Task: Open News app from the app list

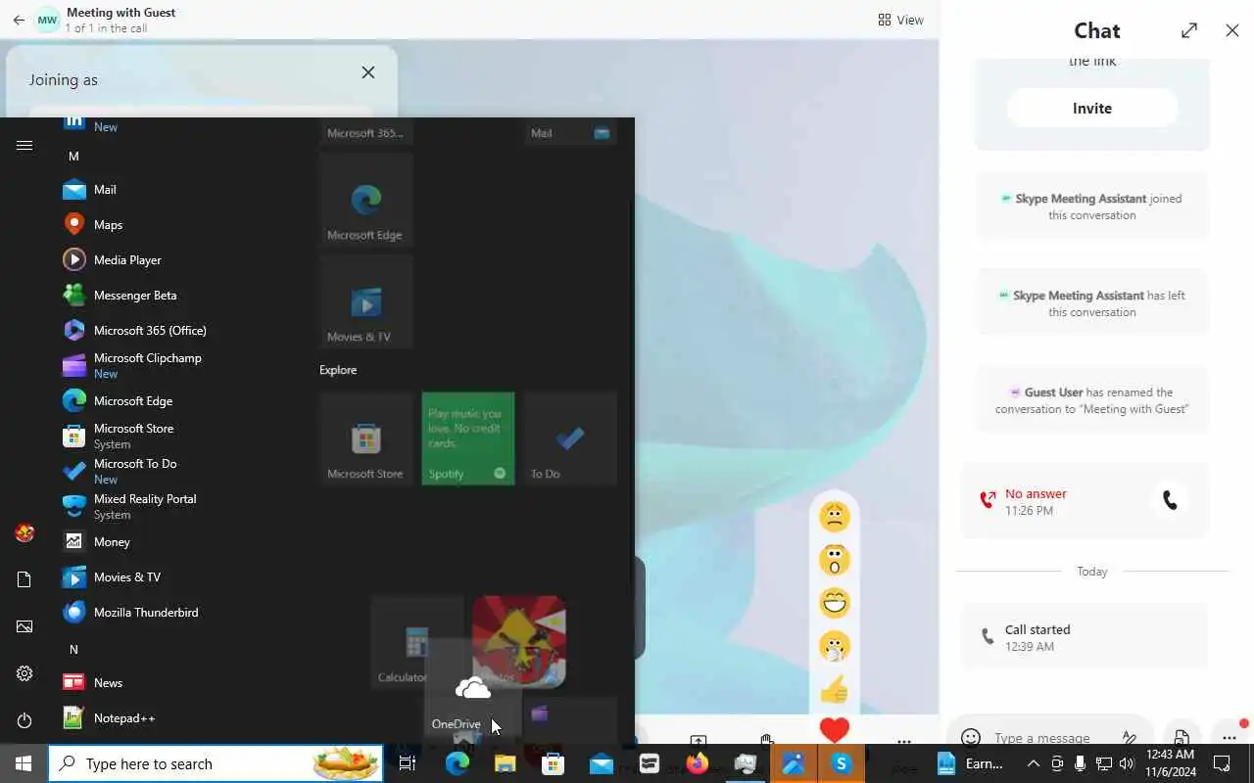Action: [176, 683]
